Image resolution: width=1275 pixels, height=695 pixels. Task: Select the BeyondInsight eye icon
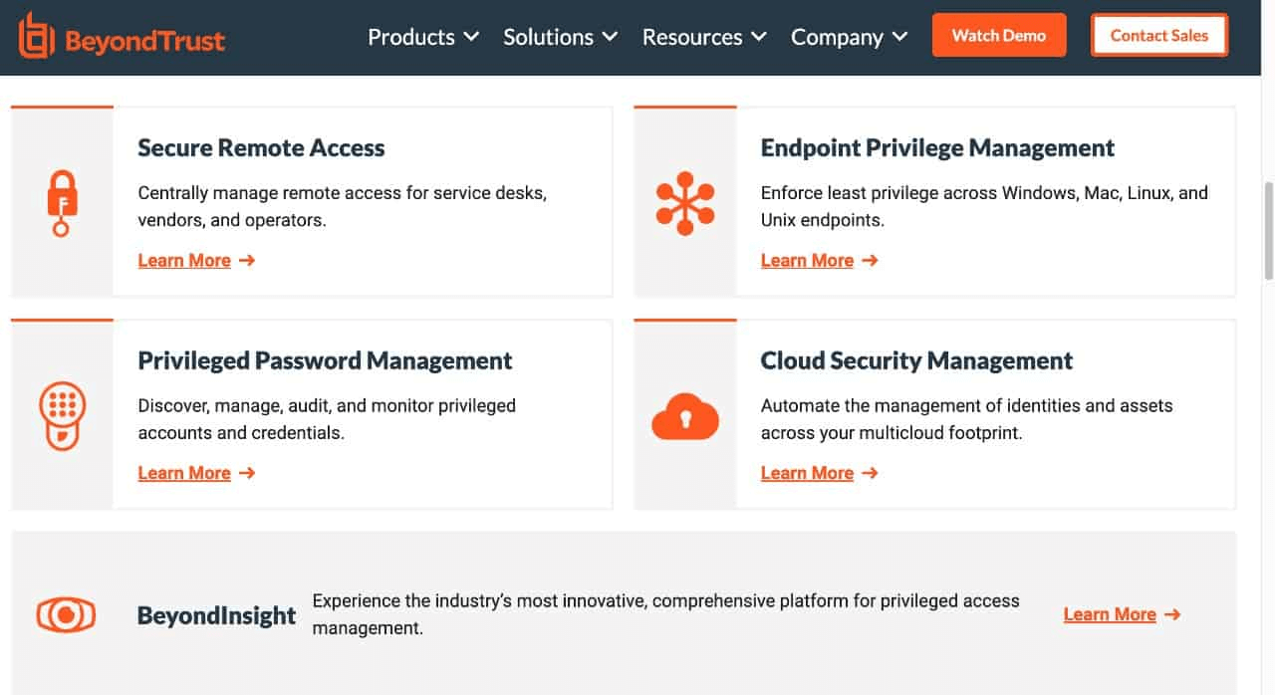[66, 614]
